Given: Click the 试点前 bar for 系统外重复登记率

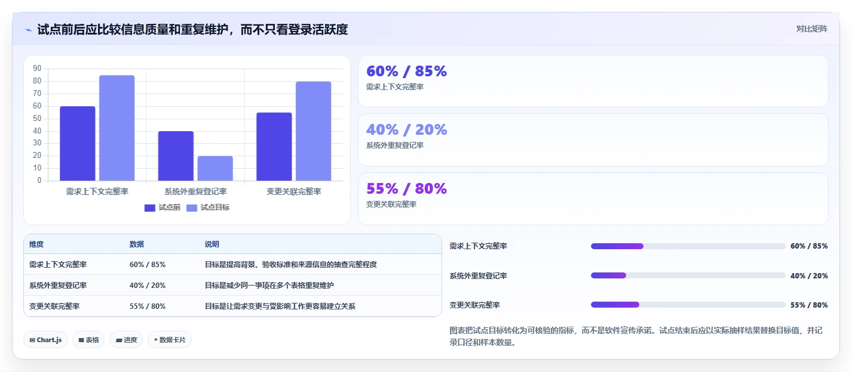Looking at the screenshot, I should point(176,156).
